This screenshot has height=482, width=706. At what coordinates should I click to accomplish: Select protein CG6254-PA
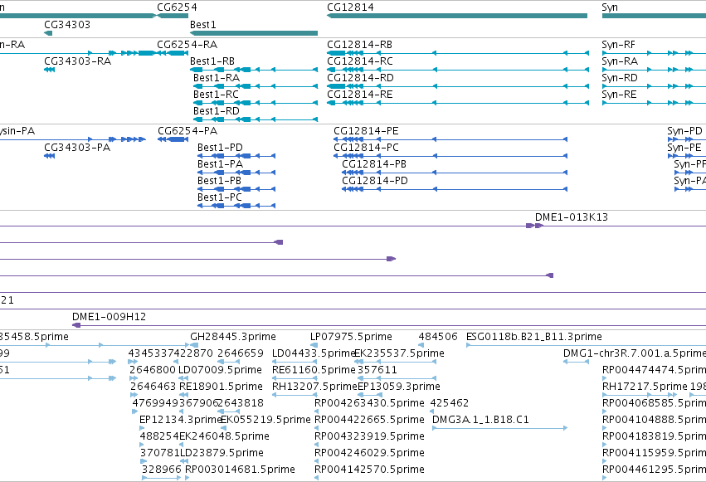pos(187,131)
